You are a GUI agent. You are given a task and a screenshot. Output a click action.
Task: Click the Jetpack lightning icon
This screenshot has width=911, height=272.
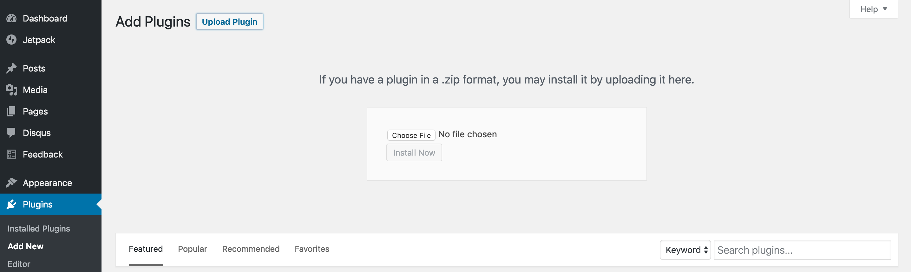11,40
